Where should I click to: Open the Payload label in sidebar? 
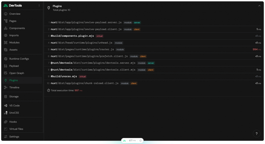[14, 66]
